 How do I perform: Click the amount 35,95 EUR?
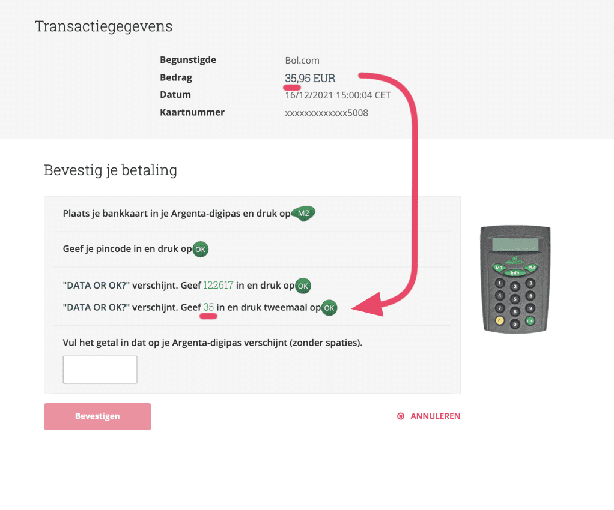(x=310, y=78)
